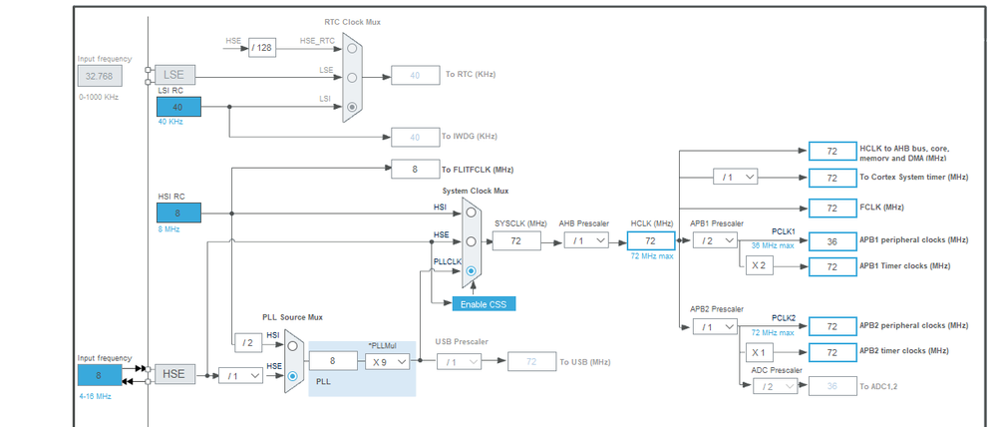996x427 pixels.
Task: Click the To RTC (KHz) value box
Action: [x=416, y=75]
